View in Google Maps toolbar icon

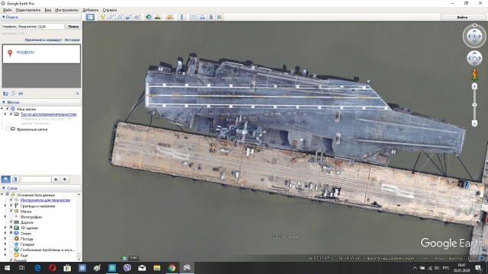(x=220, y=17)
